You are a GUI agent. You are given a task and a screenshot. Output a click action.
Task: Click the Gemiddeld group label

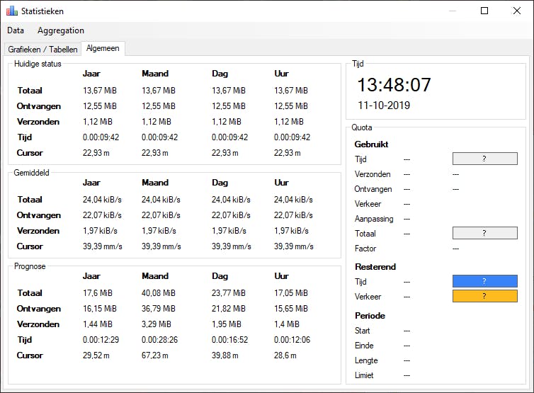point(31,173)
